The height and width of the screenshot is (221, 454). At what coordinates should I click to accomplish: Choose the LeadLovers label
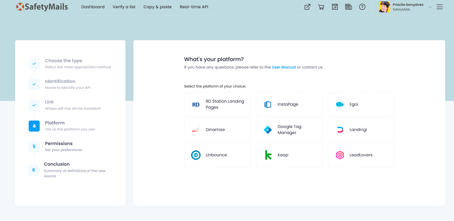click(x=361, y=155)
